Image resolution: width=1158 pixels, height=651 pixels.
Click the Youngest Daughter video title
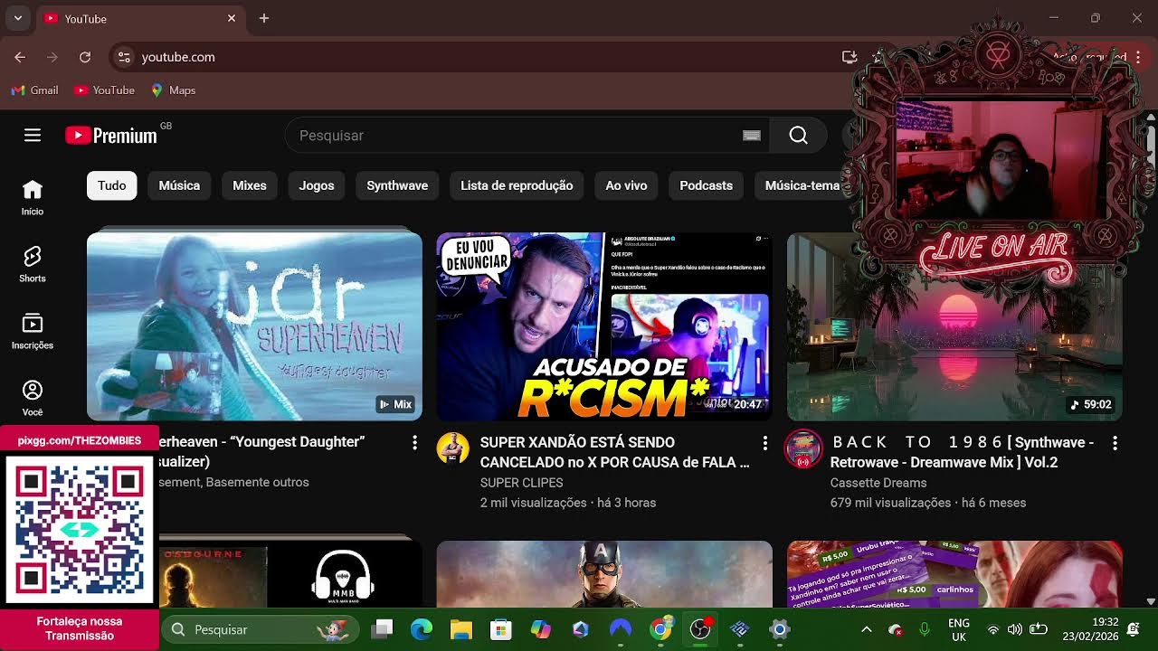pyautogui.click(x=261, y=451)
